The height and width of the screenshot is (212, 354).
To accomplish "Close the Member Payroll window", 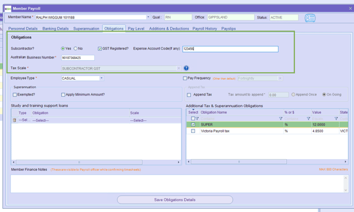I will click(350, 8).
